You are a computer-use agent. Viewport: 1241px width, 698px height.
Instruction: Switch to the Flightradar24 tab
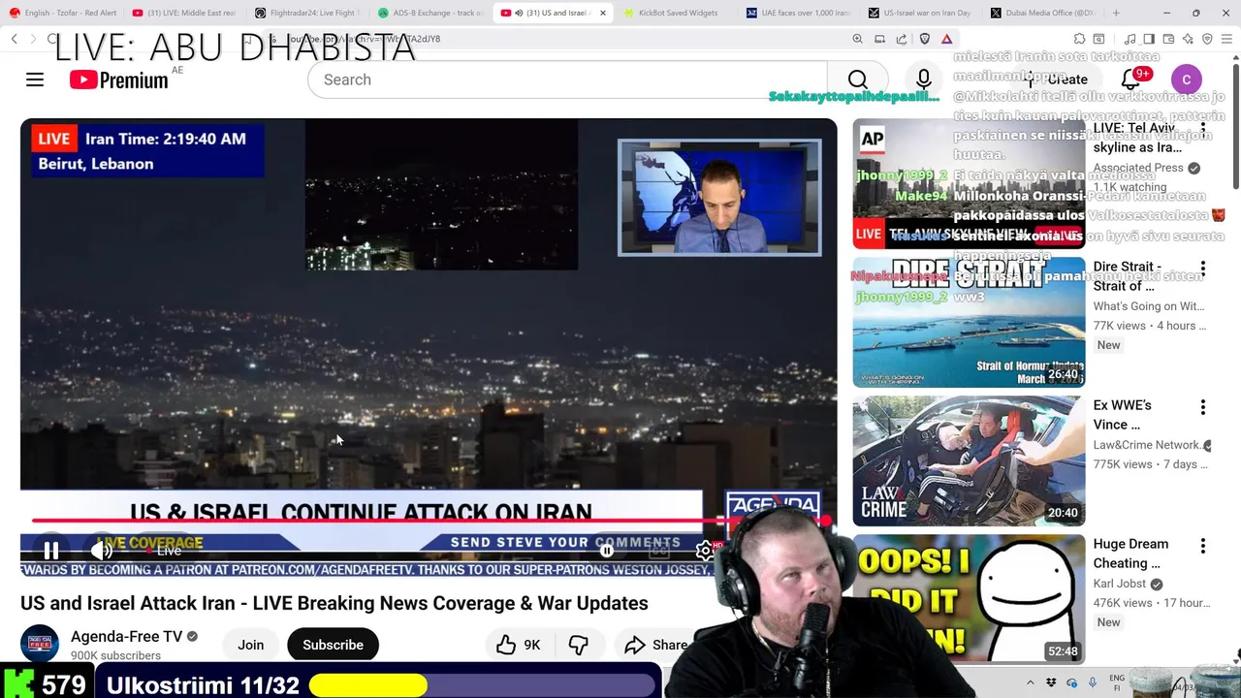[307, 13]
